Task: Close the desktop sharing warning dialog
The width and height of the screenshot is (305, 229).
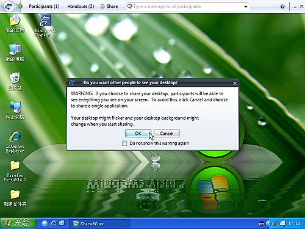Action: (x=235, y=83)
